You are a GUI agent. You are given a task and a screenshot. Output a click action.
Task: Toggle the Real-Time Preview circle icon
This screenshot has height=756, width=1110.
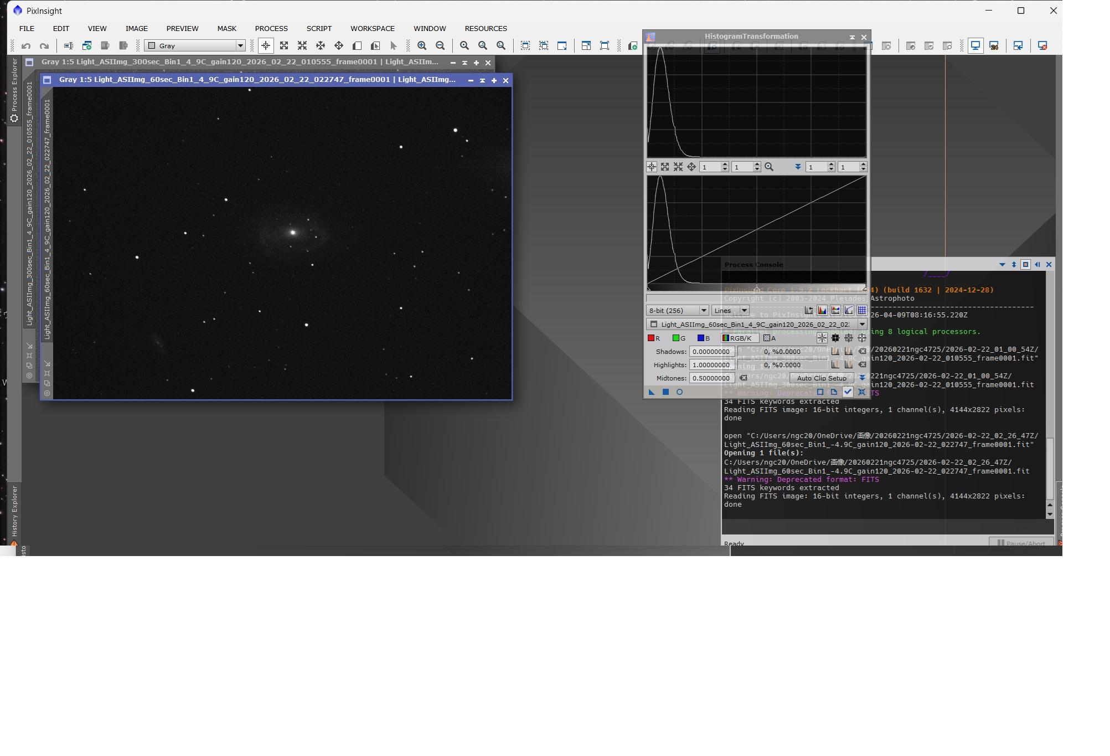click(679, 392)
